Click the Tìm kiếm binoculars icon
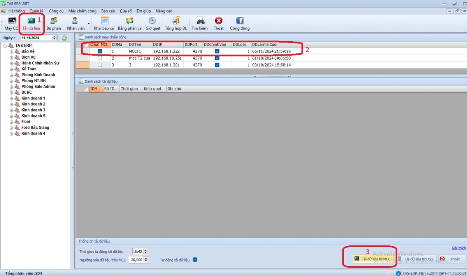467x276 pixels. point(200,23)
